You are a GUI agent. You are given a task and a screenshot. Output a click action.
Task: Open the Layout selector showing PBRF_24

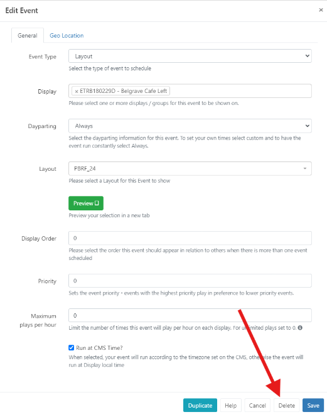click(x=190, y=168)
